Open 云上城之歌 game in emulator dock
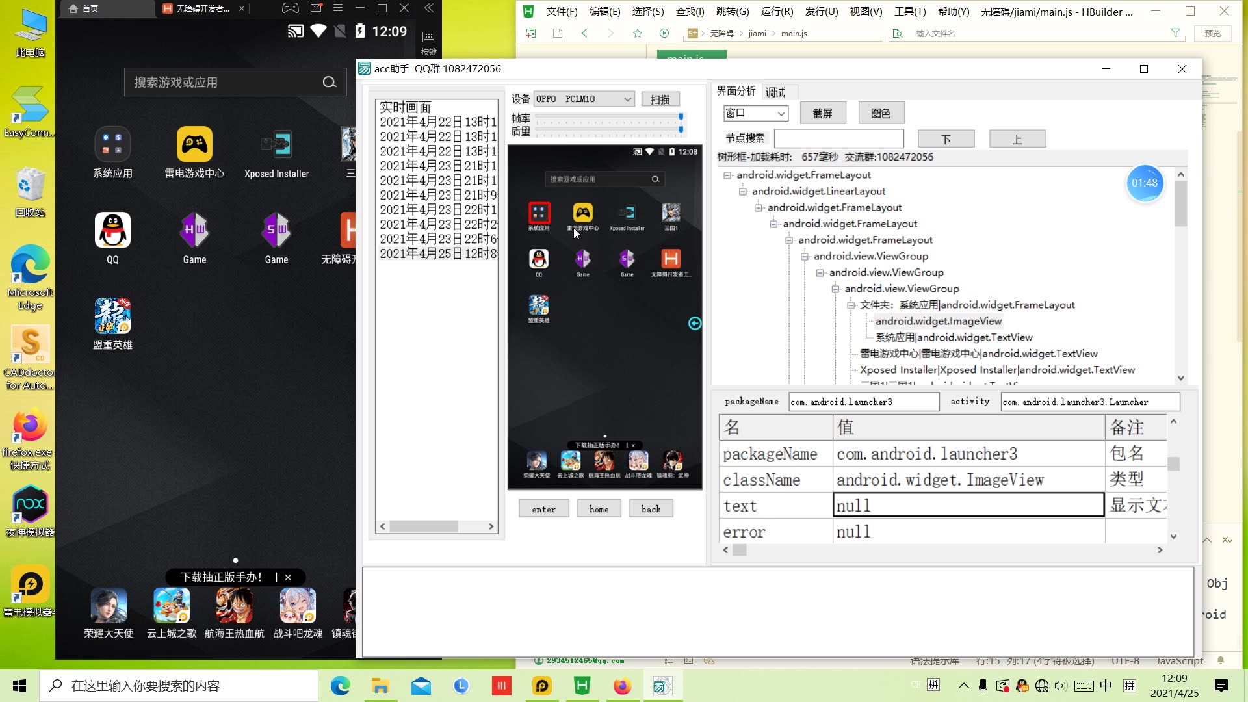 (x=172, y=606)
